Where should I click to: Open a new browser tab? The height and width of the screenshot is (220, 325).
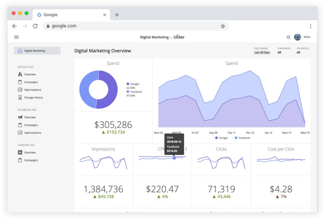(x=117, y=15)
